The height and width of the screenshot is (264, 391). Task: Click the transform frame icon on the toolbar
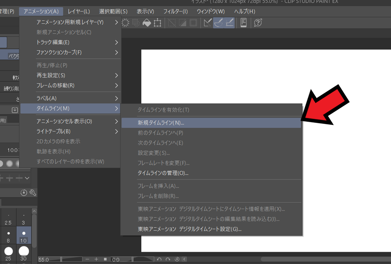[157, 23]
